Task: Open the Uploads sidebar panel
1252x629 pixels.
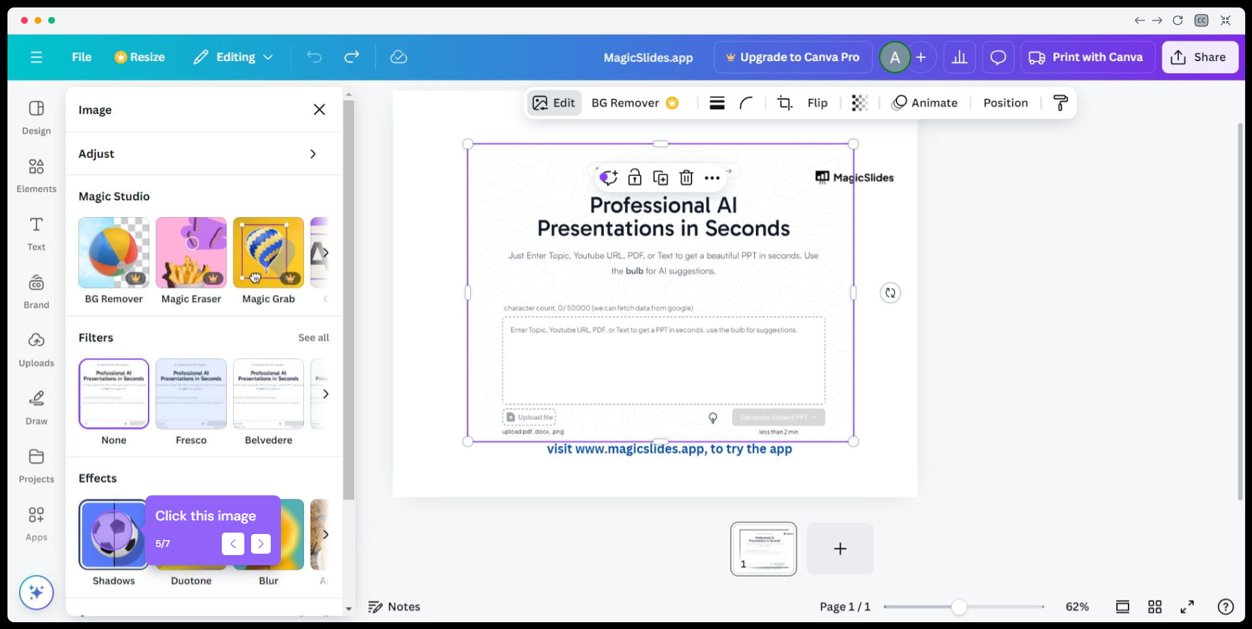Action: (37, 349)
